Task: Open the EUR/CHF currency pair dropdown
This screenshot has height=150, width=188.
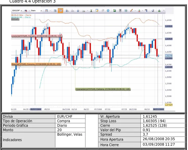Action: (x=17, y=11)
